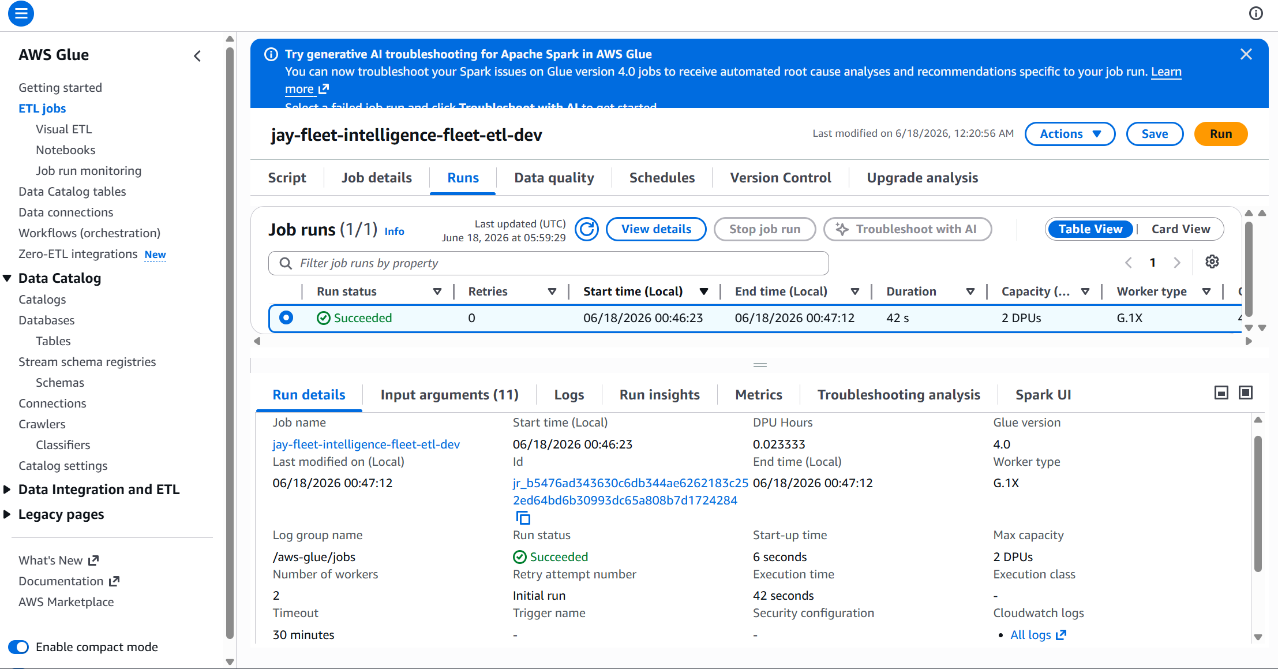Open the Actions dropdown menu

click(x=1070, y=134)
